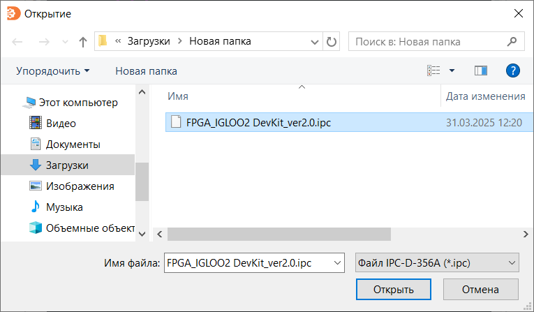Click Загрузки in the address path
This screenshot has height=312, width=534.
149,41
